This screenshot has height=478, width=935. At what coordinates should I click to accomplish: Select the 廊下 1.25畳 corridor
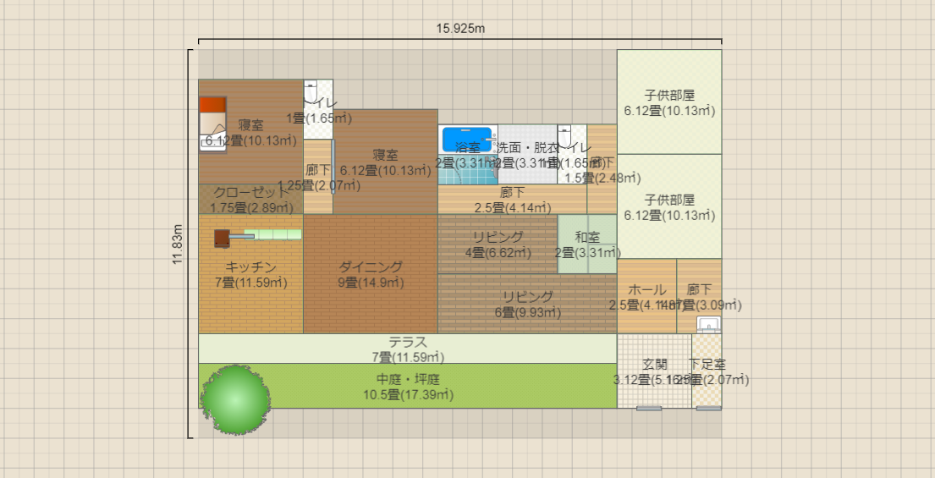(318, 177)
